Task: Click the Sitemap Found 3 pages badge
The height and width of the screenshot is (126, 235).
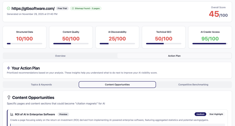Action: click(x=86, y=8)
